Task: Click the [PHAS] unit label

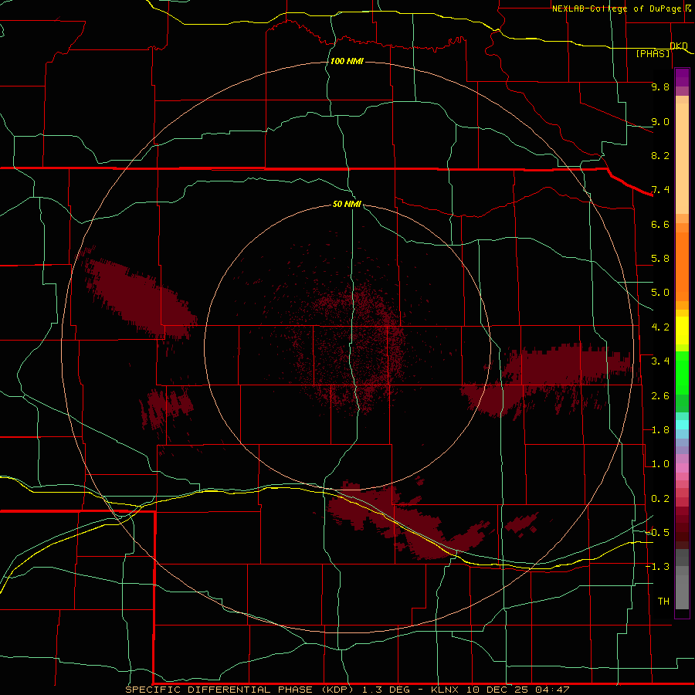Action: pos(653,53)
